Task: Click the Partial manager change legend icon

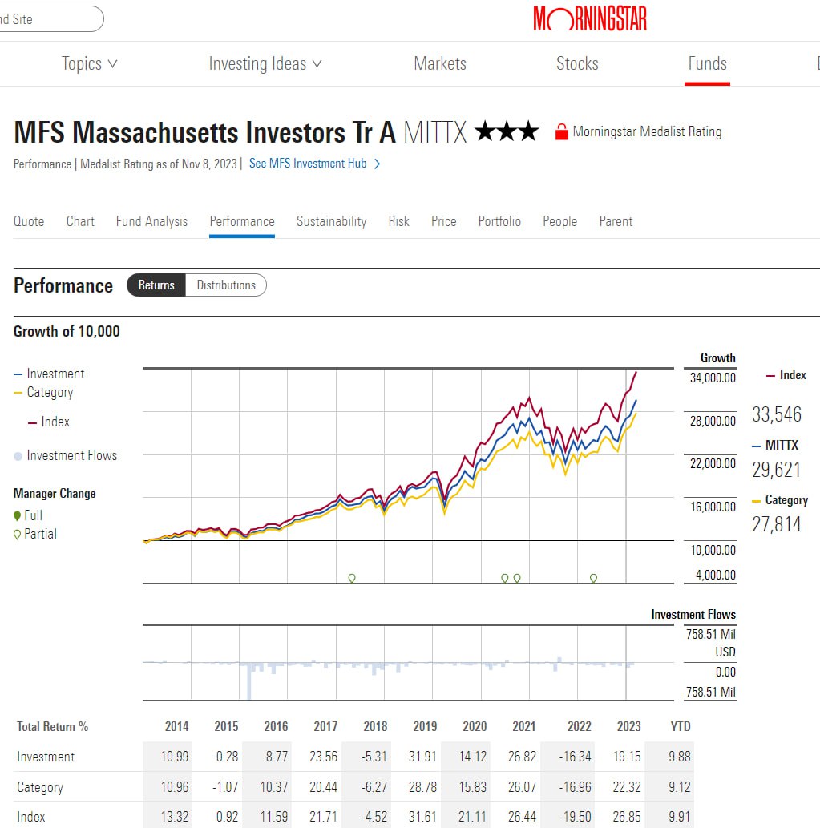Action: [x=18, y=535]
